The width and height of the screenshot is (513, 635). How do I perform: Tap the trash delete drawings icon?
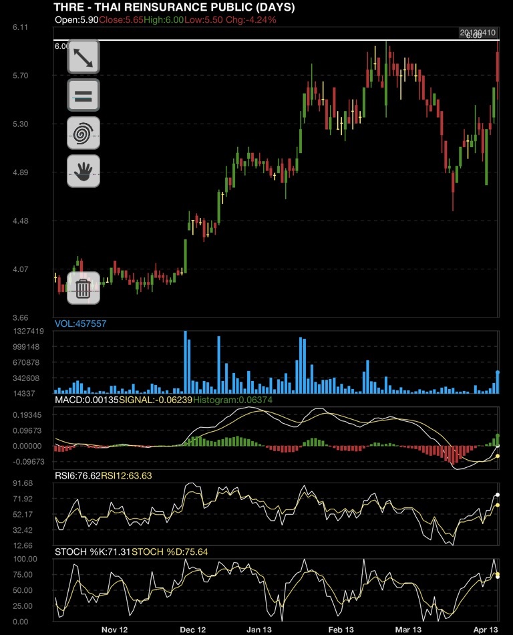(83, 288)
